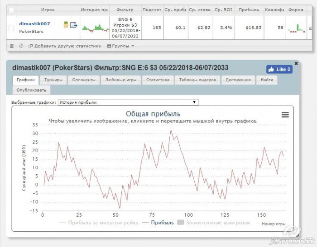Screen dimensions: 317x247
Task: Click Добавить другую статистику link
Action: click(65, 46)
